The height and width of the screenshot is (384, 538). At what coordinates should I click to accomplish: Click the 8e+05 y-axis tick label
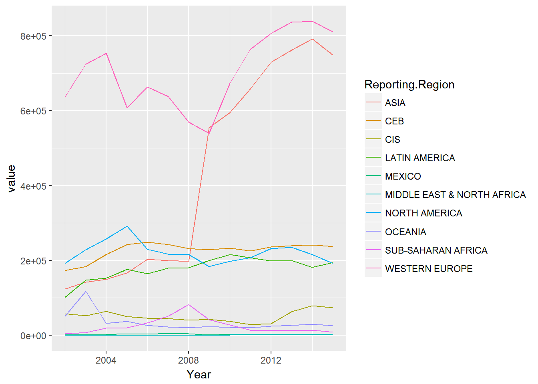(x=33, y=36)
